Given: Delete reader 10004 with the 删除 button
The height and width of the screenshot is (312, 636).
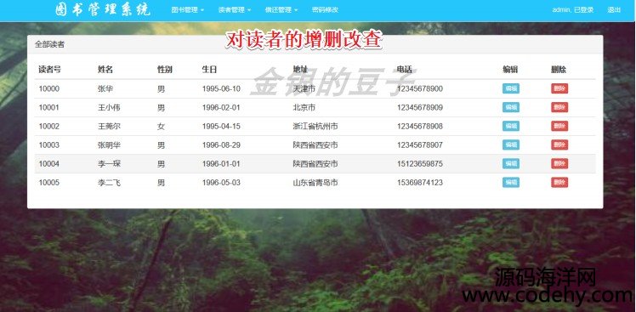Looking at the screenshot, I should click(x=559, y=163).
